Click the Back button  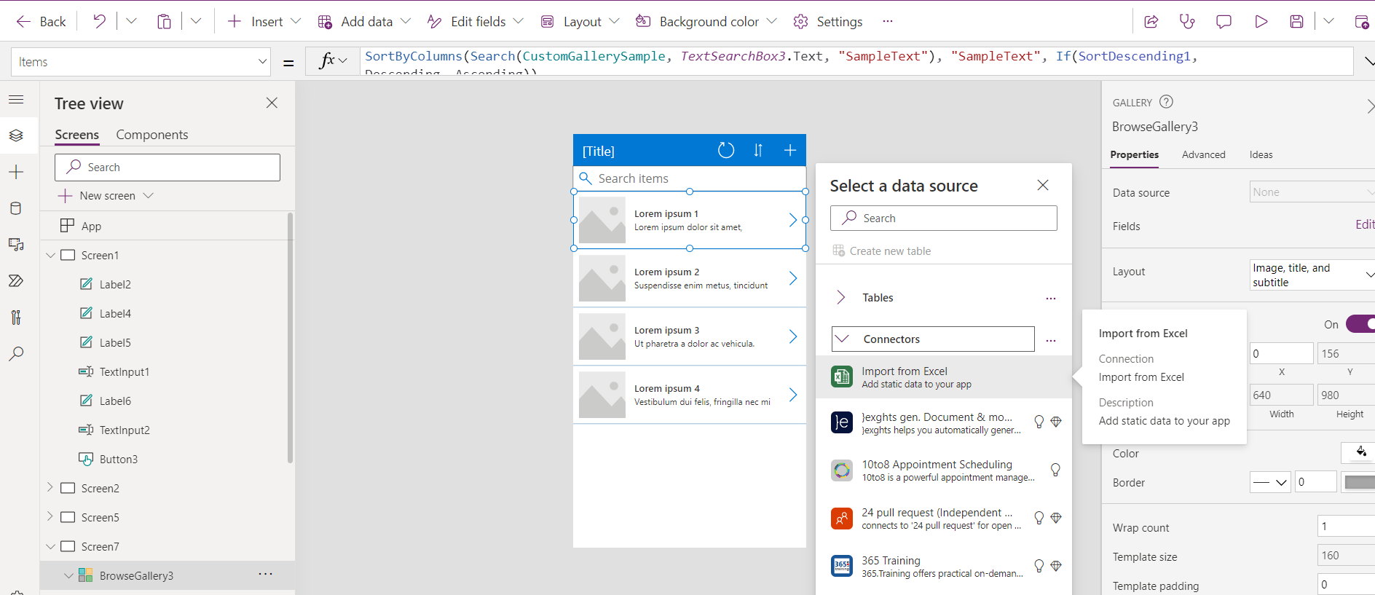tap(42, 22)
